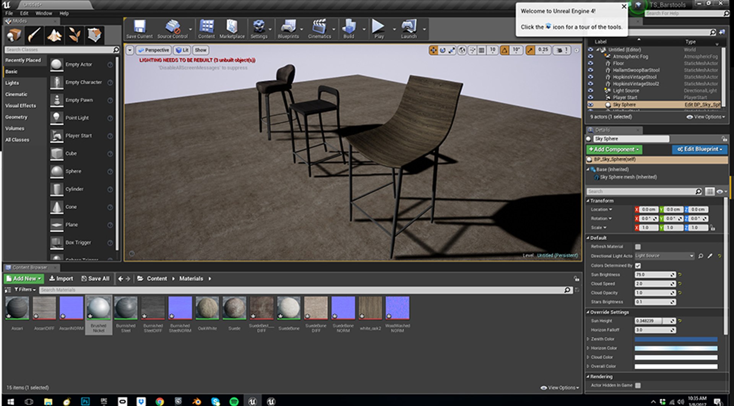734x406 pixels.
Task: Select Paint mode brush icon
Action: 34,35
